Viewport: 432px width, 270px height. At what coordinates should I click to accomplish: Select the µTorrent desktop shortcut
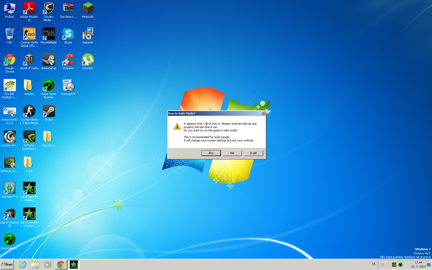point(88,62)
